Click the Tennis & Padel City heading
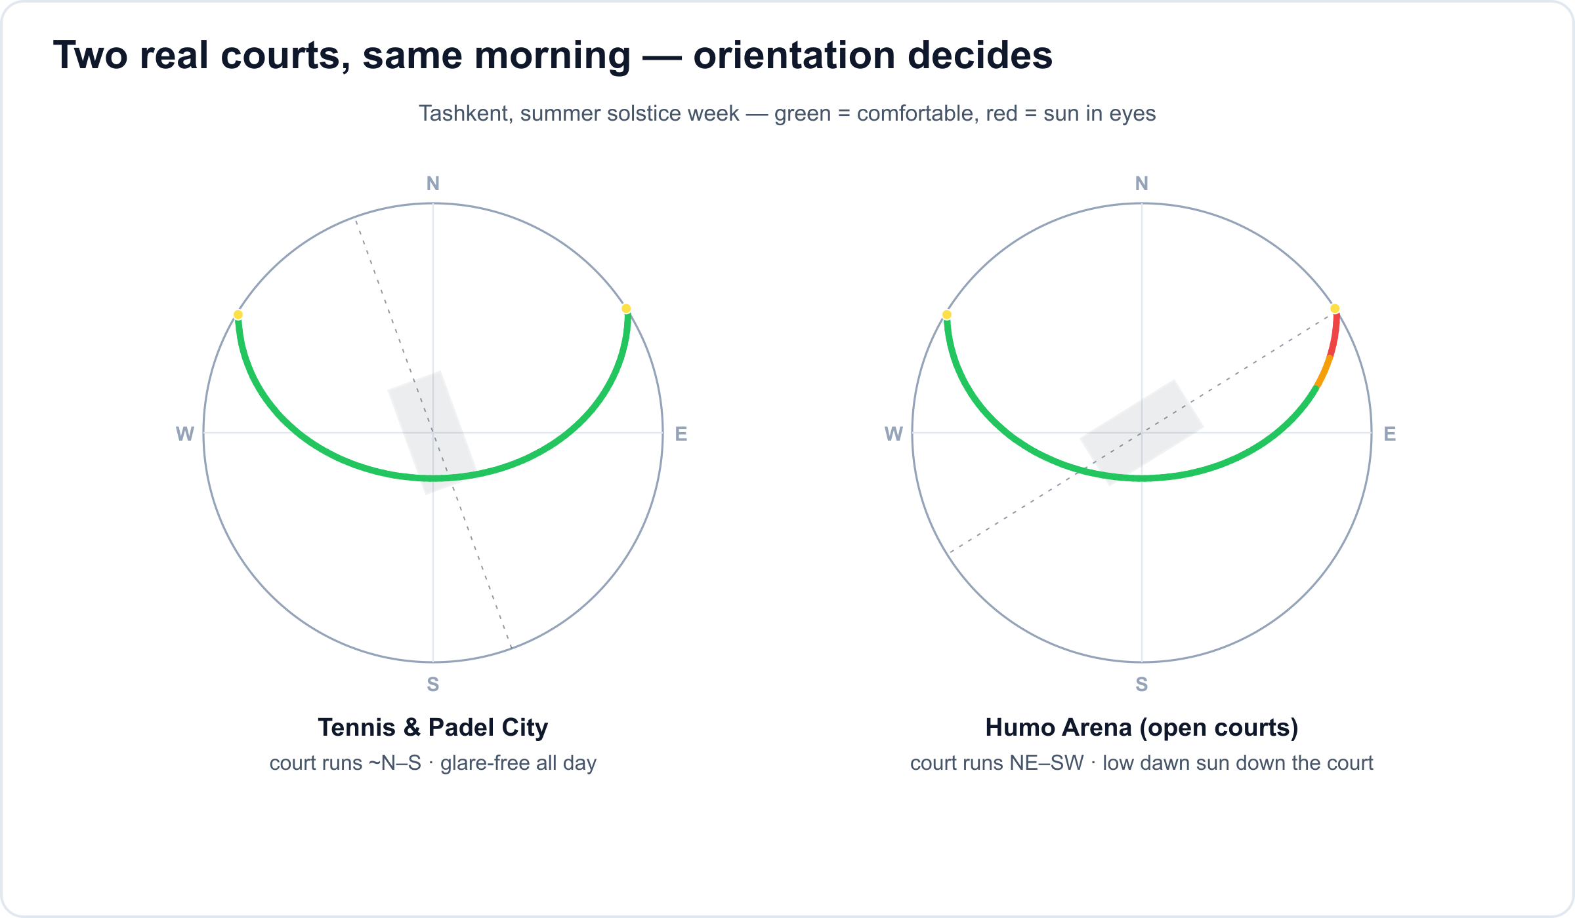The image size is (1575, 918). (433, 727)
